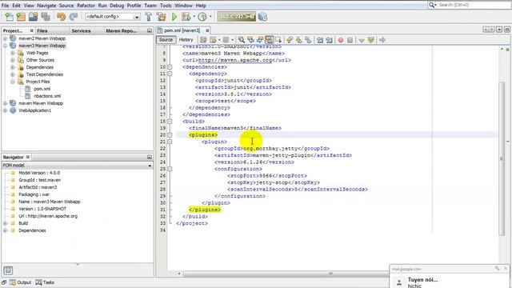Toggle Rectangular Selection mode icon
Viewport: 512px width, 288px height.
(278, 40)
